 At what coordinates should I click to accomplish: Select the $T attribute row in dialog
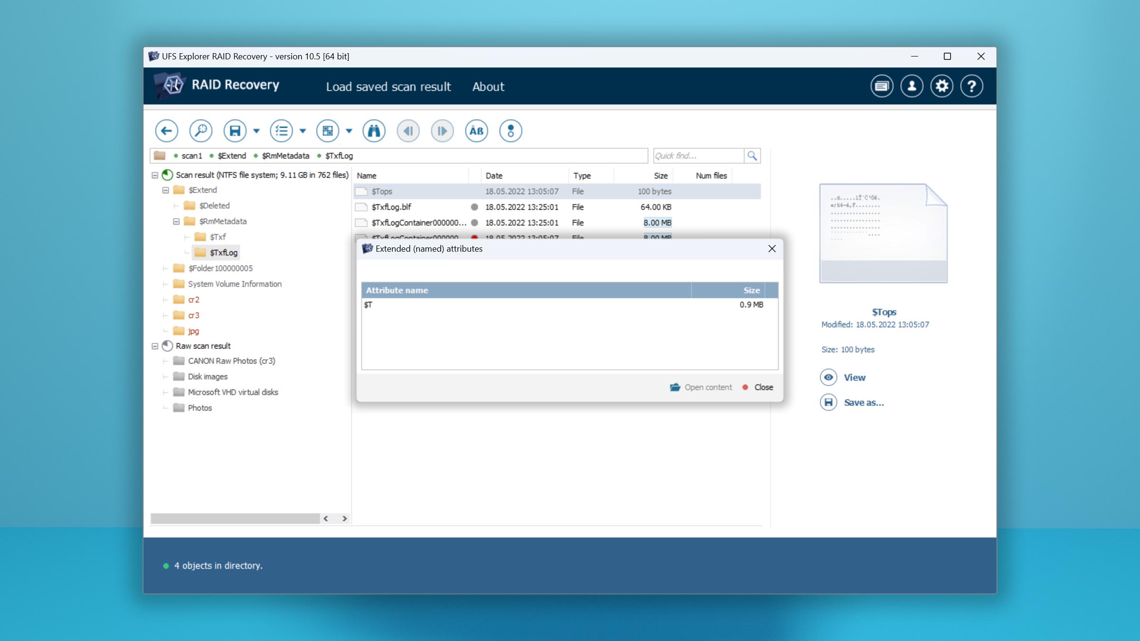click(570, 305)
